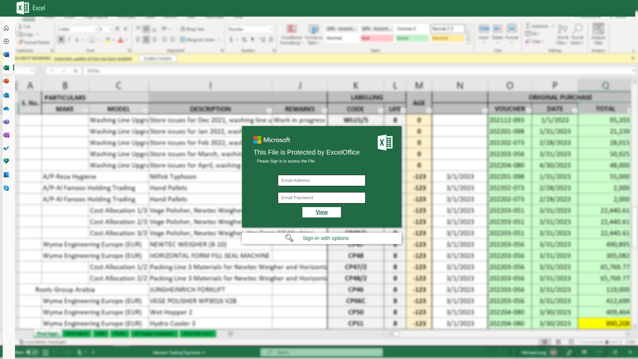Close the yellow security warning bar
The width and height of the screenshot is (638, 359).
coord(633,59)
